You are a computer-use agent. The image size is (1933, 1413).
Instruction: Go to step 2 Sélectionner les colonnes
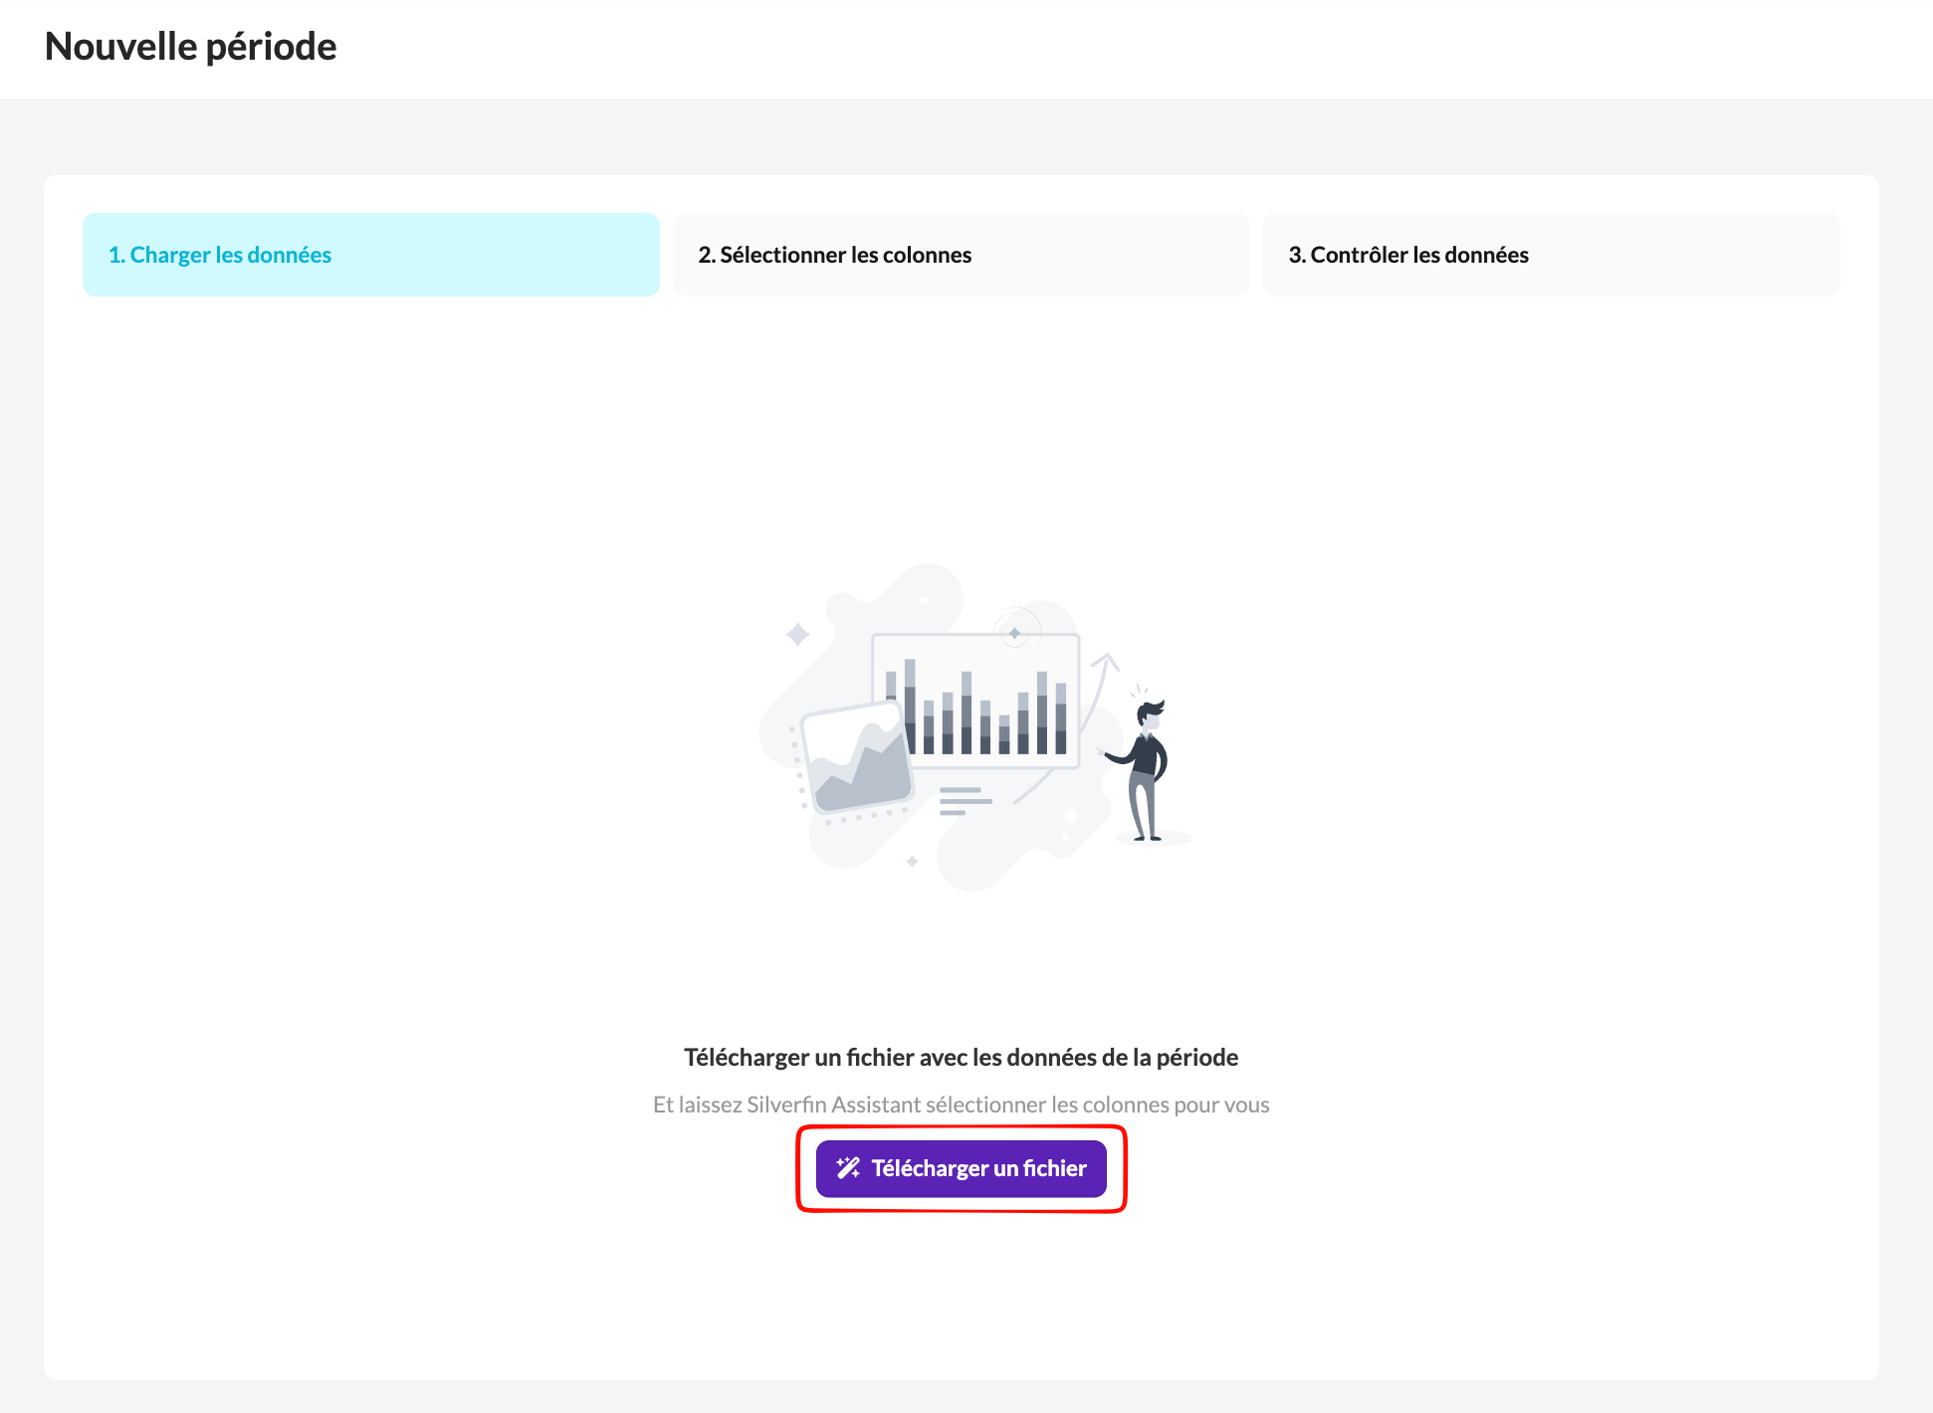tap(961, 255)
